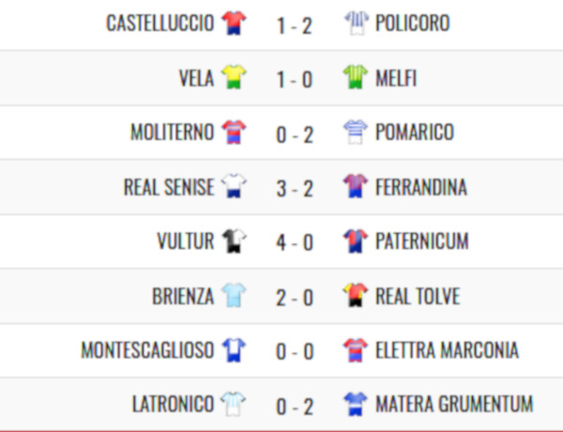Select the Latronico team name
Viewport: 563px width, 432px height.
point(173,404)
